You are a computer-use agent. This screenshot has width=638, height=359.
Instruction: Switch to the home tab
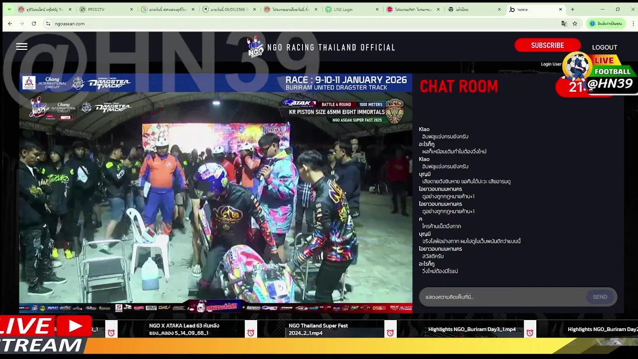click(535, 9)
